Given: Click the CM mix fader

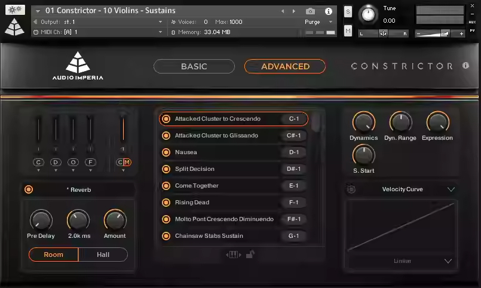Looking at the screenshot, I should [123, 129].
